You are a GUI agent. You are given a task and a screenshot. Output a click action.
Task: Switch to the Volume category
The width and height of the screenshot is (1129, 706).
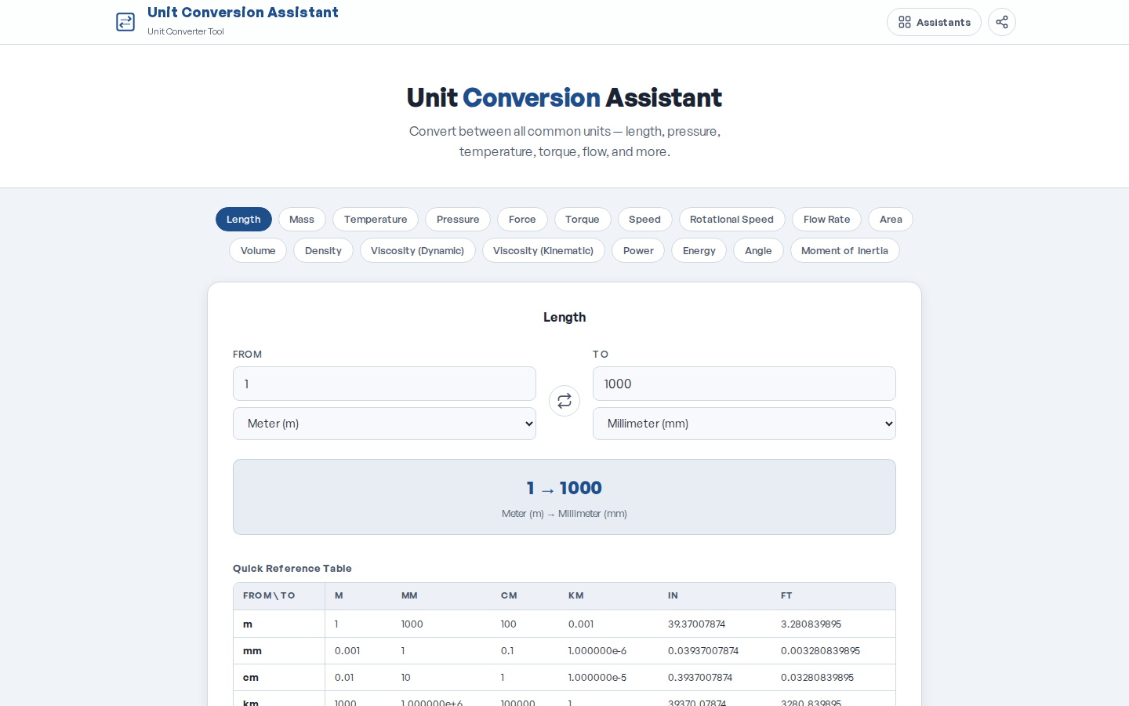(258, 251)
